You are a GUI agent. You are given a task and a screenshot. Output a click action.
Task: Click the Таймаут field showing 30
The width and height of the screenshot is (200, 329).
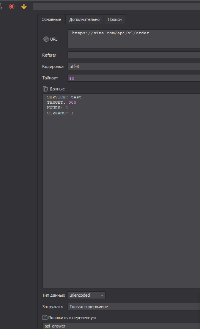click(x=134, y=78)
